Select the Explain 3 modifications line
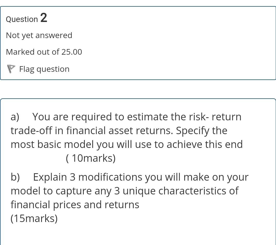Image resolution: width=276 pixels, height=245 pixels. (x=141, y=177)
